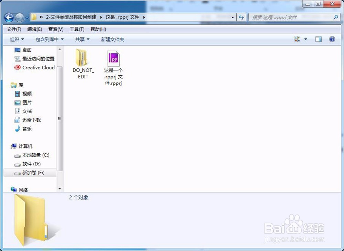Select breadcrumb 这是 .rpprj 文件
Viewport: 344px width, 251px height.
click(x=122, y=17)
